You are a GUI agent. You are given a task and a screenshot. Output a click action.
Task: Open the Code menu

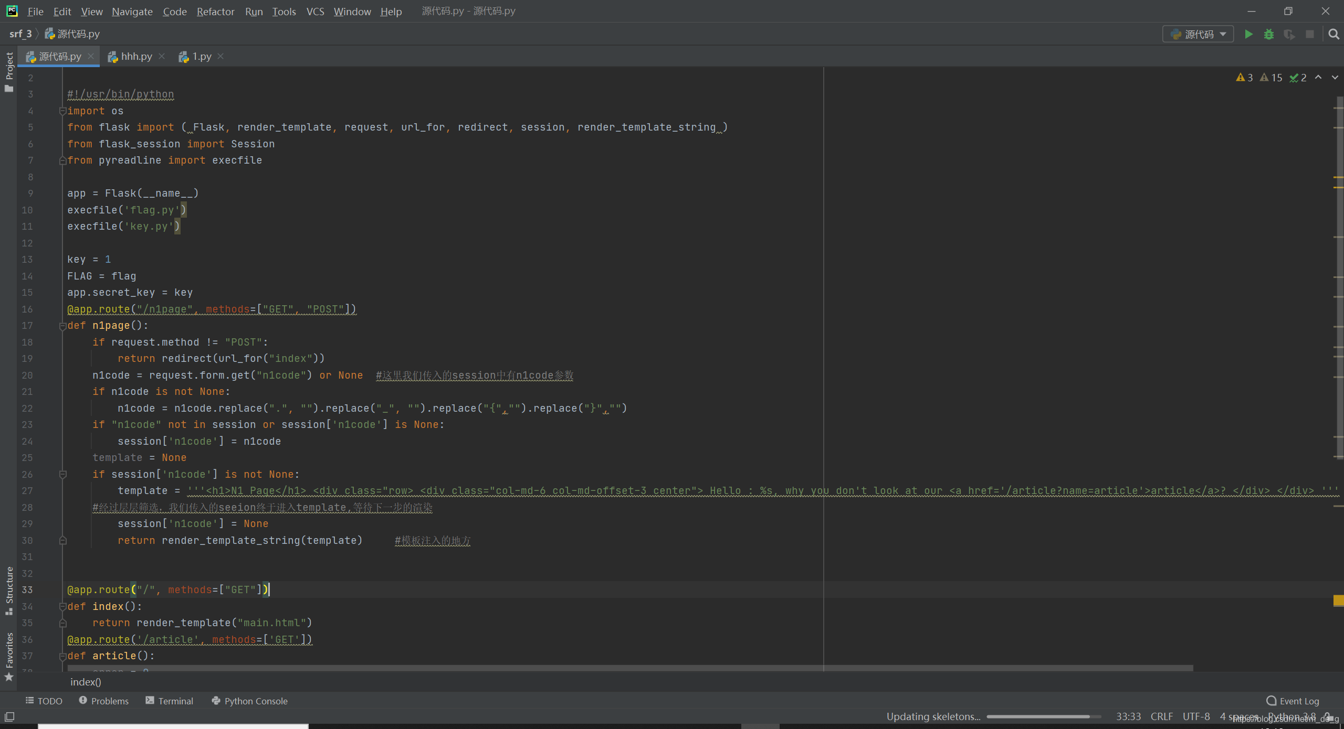click(x=175, y=11)
